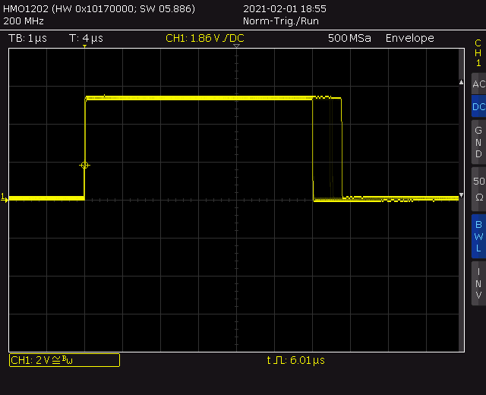Image resolution: width=486 pixels, height=395 pixels.
Task: Click the trigger point crosshair on the rising edge
Action: [84, 165]
